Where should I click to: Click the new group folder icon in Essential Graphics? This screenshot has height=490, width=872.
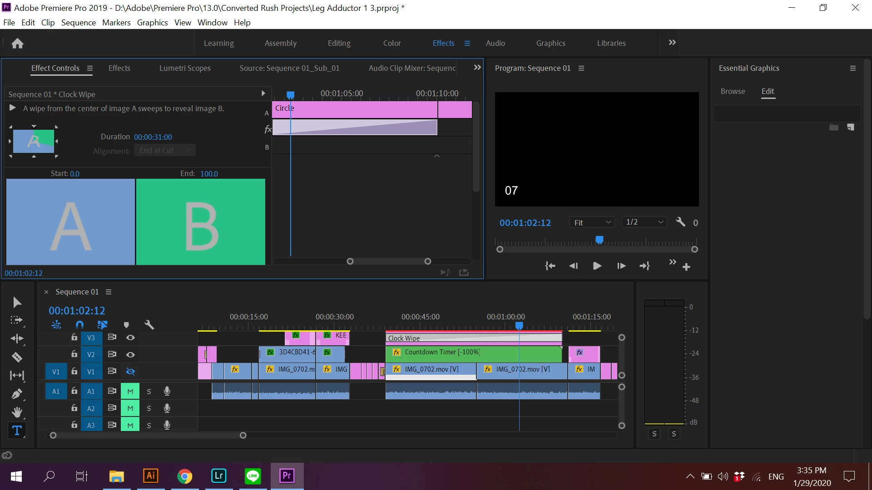834,127
